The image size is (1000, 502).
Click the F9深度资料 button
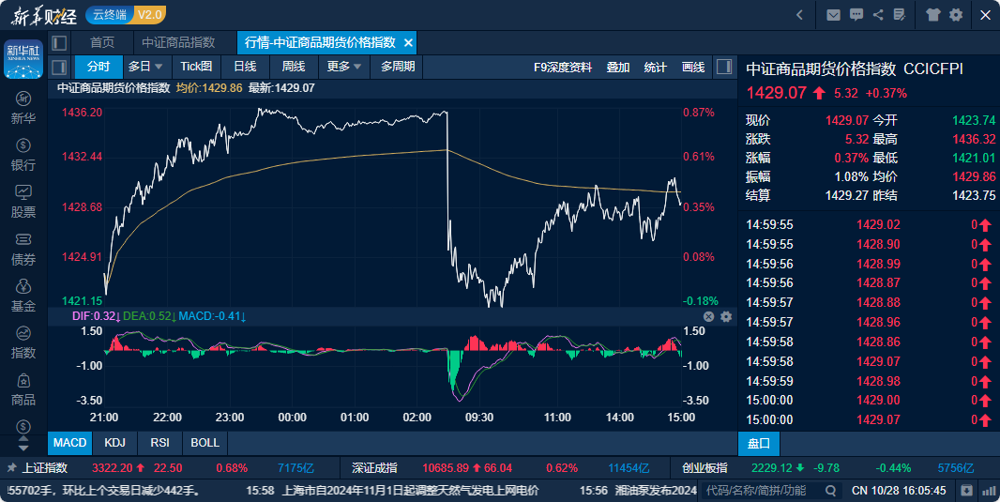pos(563,67)
